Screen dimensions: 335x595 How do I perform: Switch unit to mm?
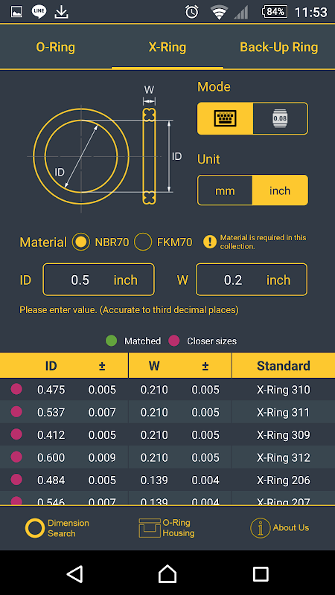225,190
